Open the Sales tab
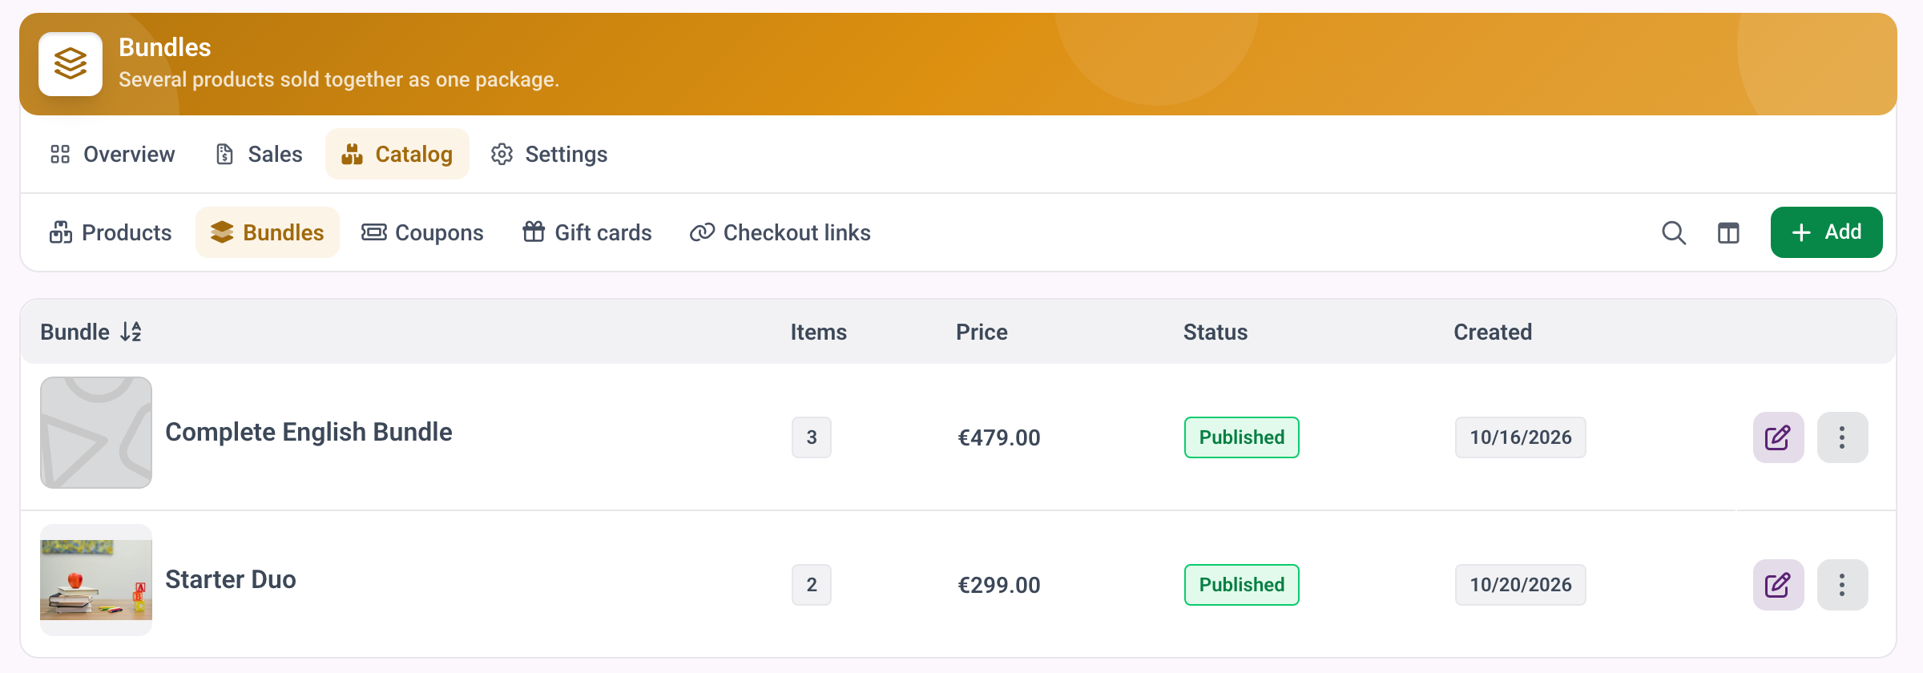1923x673 pixels. click(259, 154)
